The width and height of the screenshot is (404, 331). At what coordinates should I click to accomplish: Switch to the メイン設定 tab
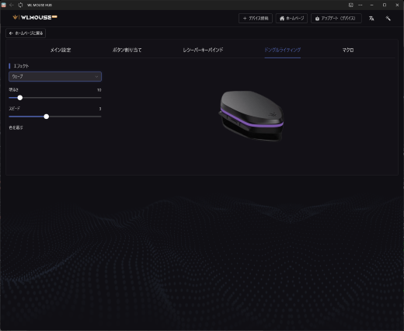[61, 50]
